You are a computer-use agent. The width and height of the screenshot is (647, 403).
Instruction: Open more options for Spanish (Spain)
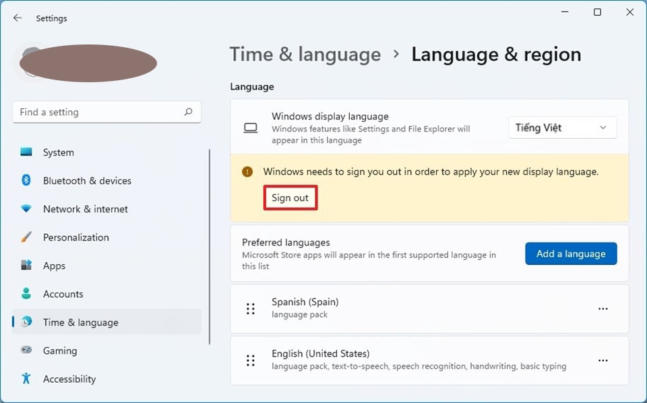[x=603, y=309]
